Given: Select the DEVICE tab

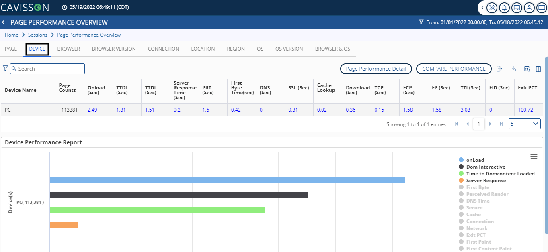Looking at the screenshot, I should coord(37,49).
